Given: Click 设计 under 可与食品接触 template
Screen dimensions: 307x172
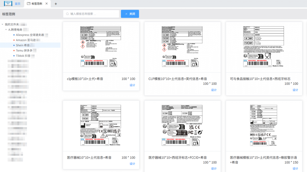Looking at the screenshot, I should pos(295,90).
